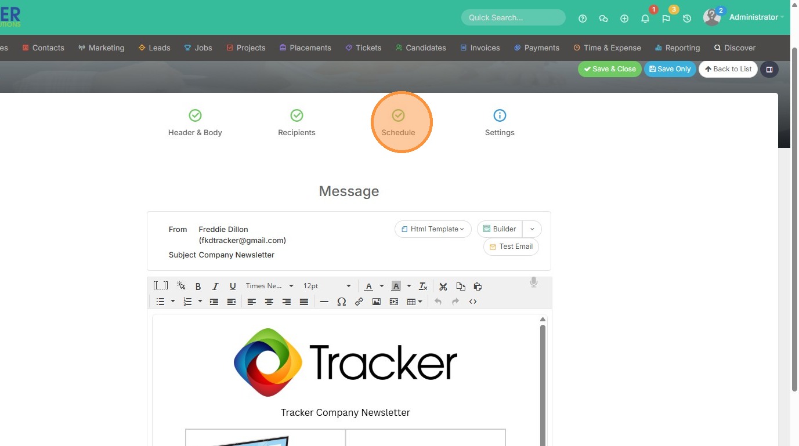Open the Html Template dropdown
799x446 pixels.
click(433, 229)
